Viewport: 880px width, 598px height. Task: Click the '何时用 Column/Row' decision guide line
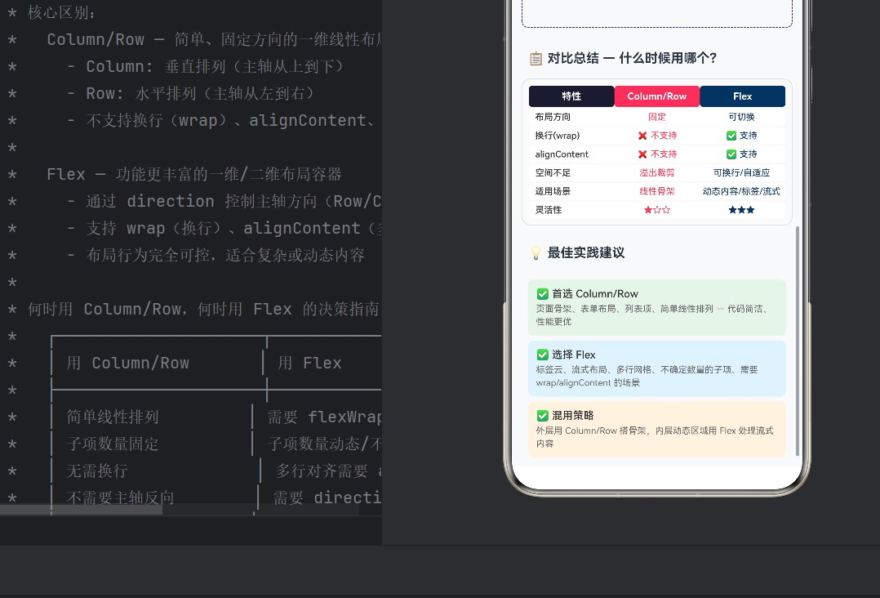[204, 309]
